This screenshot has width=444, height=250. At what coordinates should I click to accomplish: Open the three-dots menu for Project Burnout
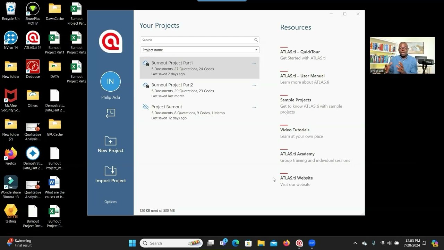coord(254,107)
